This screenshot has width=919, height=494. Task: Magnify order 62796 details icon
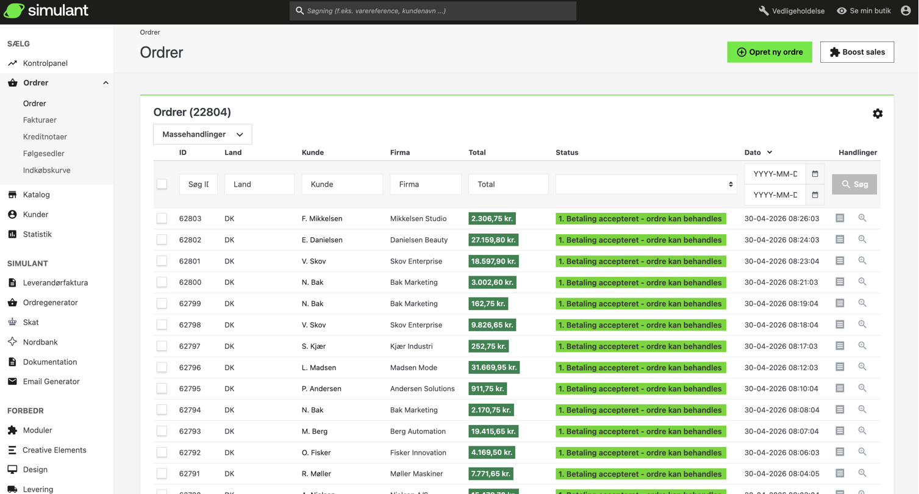862,367
